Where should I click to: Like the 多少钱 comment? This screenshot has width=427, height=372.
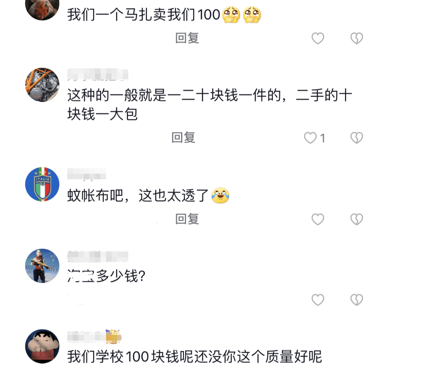click(318, 300)
